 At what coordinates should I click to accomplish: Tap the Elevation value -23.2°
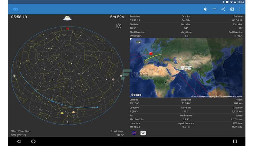pyautogui.click(x=186, y=111)
